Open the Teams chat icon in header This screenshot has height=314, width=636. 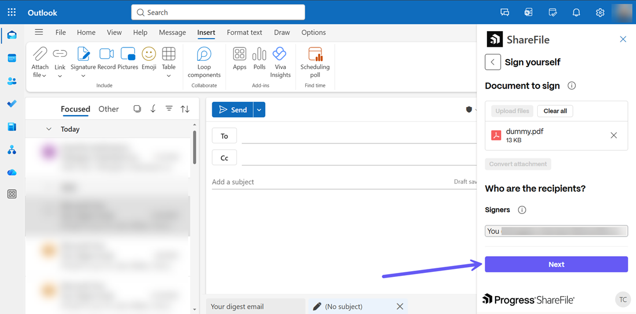coord(505,12)
